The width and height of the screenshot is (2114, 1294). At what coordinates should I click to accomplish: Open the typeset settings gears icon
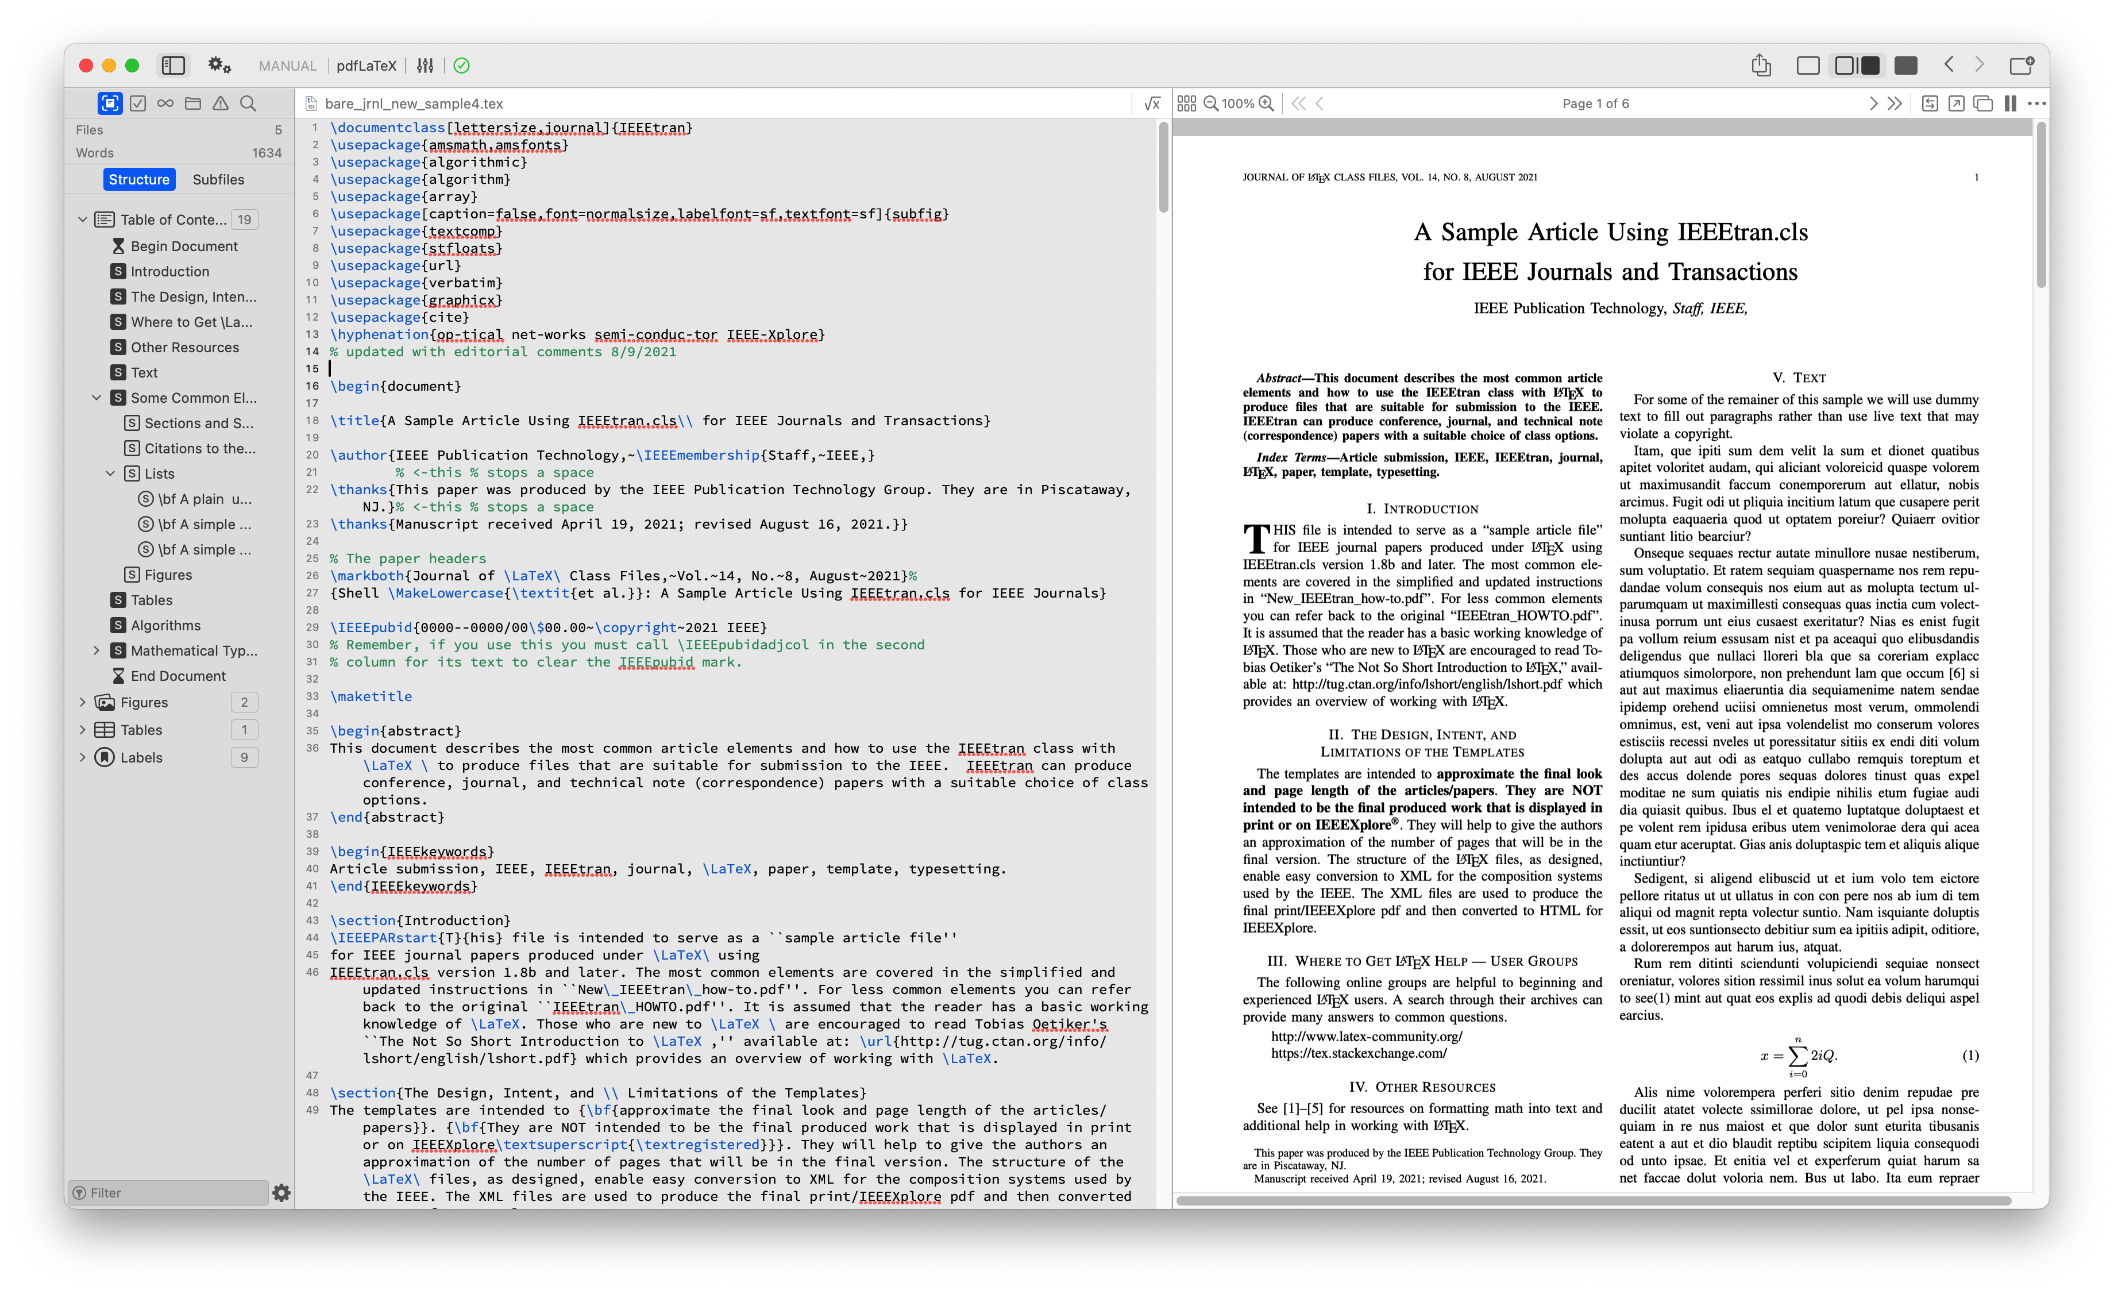(x=219, y=65)
